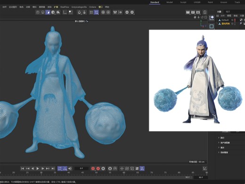Toggle the highlighted locked workplane icon
245x184 pixels.
point(96,12)
